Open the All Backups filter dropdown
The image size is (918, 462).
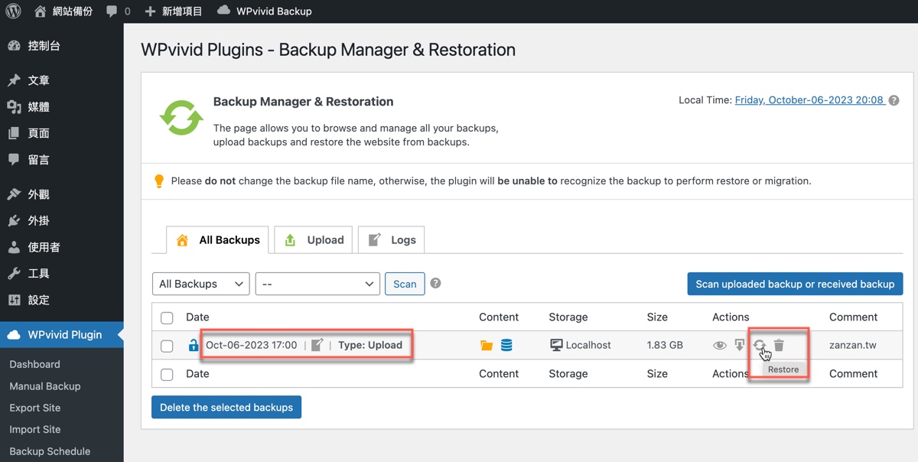click(200, 284)
